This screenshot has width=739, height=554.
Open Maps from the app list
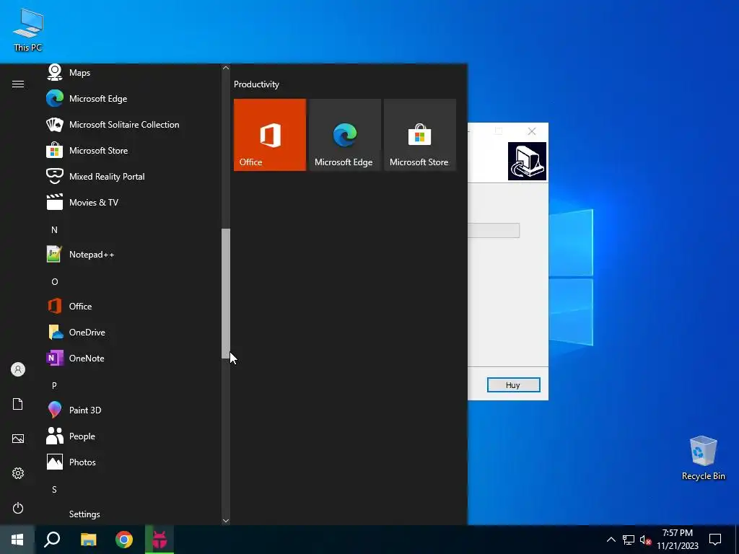point(132,73)
